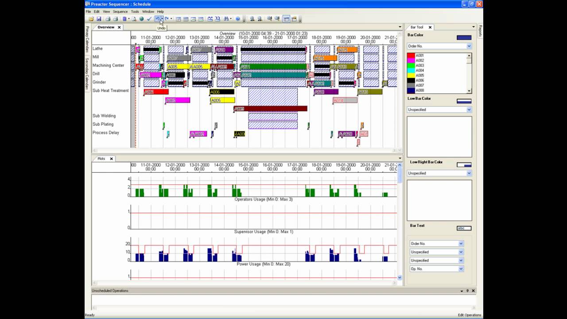Screen dimensions: 567x319
Task: Click the second zoom magnifier icon after help
Action: pyautogui.click(x=260, y=19)
